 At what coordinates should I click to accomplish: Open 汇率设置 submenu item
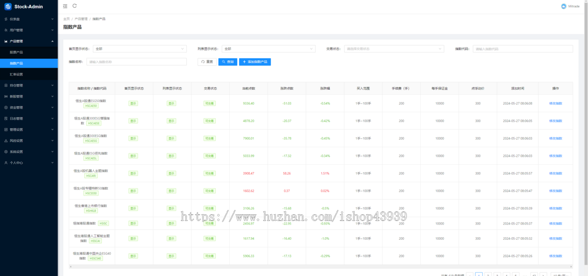[x=29, y=74]
